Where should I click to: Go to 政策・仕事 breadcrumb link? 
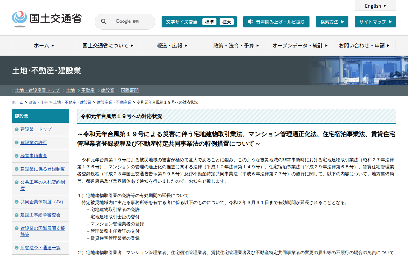click(38, 102)
